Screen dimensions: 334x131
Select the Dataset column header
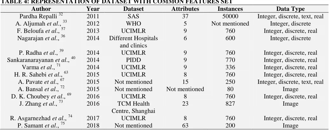tap(133, 9)
